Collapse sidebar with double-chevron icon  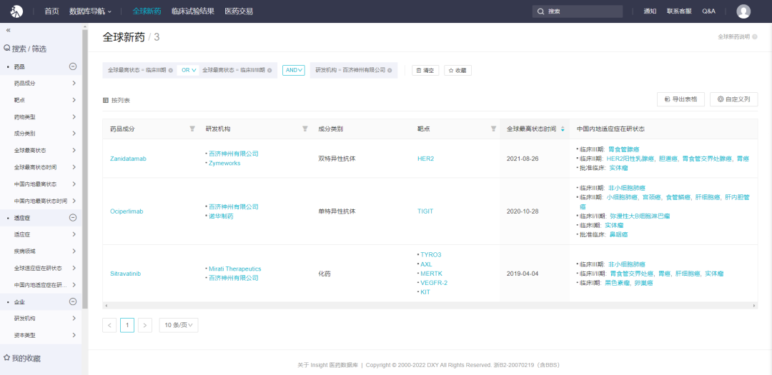pos(9,30)
